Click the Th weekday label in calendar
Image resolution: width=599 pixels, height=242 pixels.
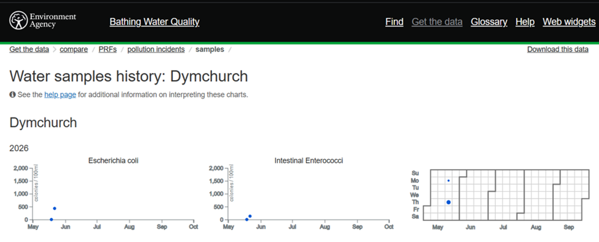point(416,202)
